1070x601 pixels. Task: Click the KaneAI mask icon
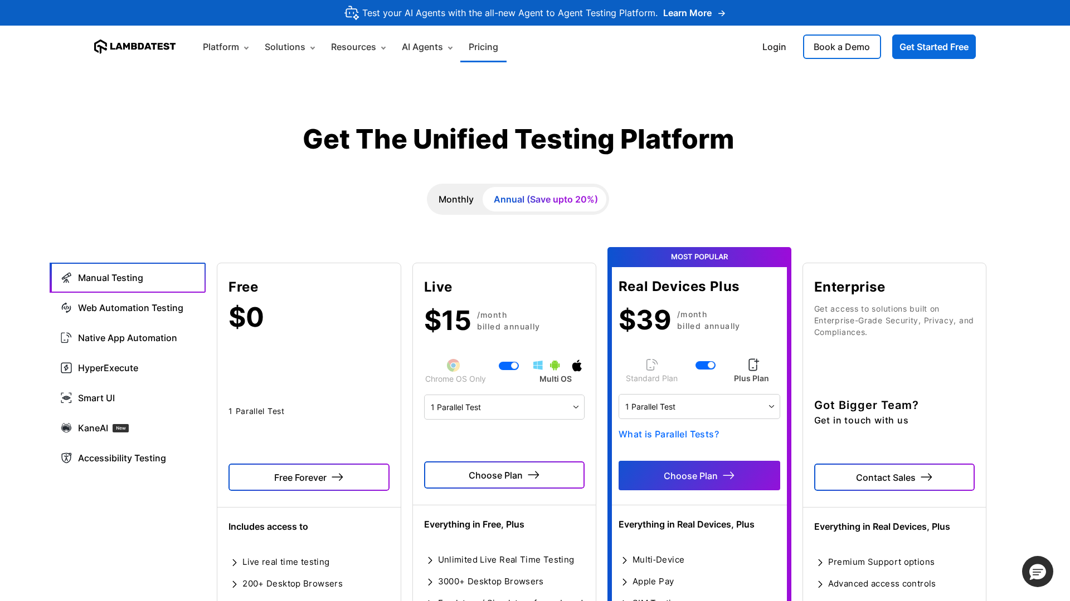tap(66, 428)
